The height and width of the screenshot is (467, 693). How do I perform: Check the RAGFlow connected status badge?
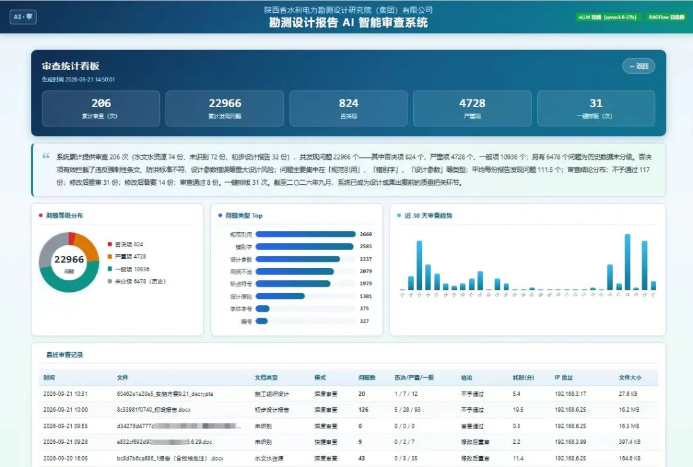667,17
